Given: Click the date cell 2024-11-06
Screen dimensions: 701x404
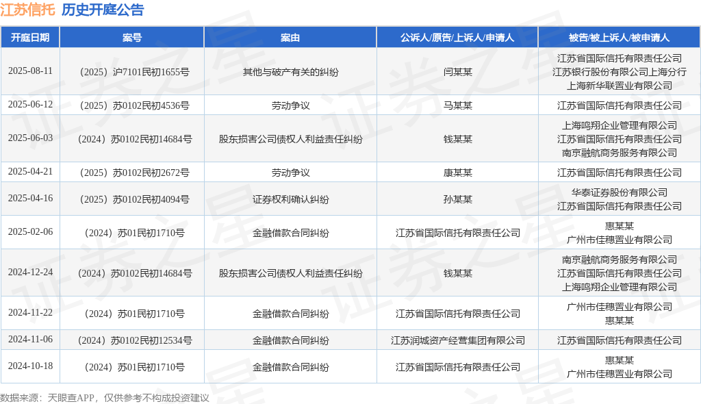Looking at the screenshot, I should pyautogui.click(x=30, y=340).
